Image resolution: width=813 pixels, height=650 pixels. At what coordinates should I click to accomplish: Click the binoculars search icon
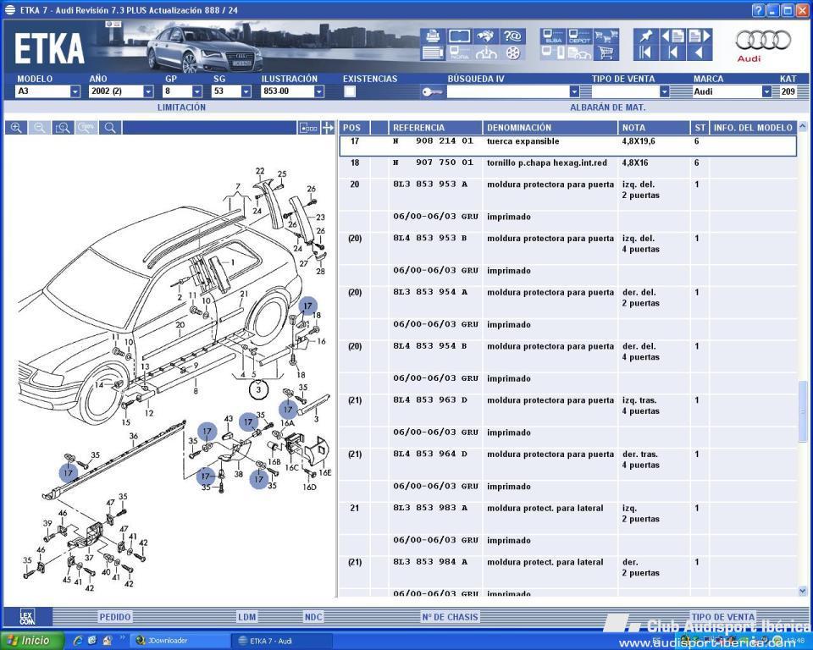(486, 36)
